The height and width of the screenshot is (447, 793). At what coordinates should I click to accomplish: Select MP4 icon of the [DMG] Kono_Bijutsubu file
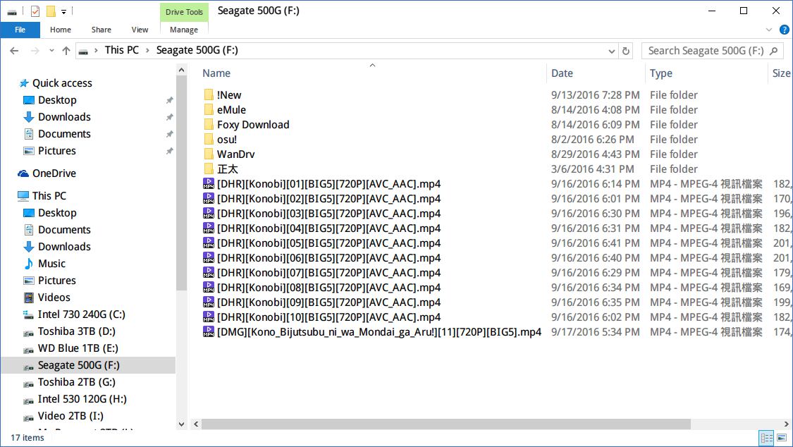(209, 331)
